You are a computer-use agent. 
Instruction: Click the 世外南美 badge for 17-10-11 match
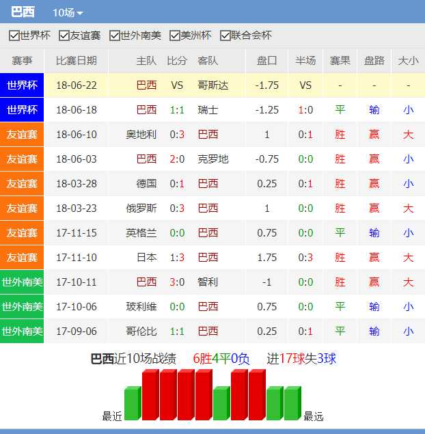[x=22, y=282]
